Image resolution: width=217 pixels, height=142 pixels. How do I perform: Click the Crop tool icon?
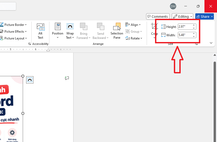(x=154, y=27)
